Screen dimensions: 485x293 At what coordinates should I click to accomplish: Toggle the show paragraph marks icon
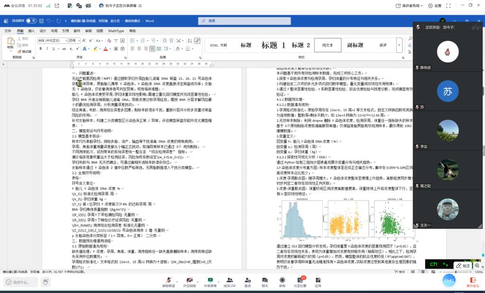[197, 41]
